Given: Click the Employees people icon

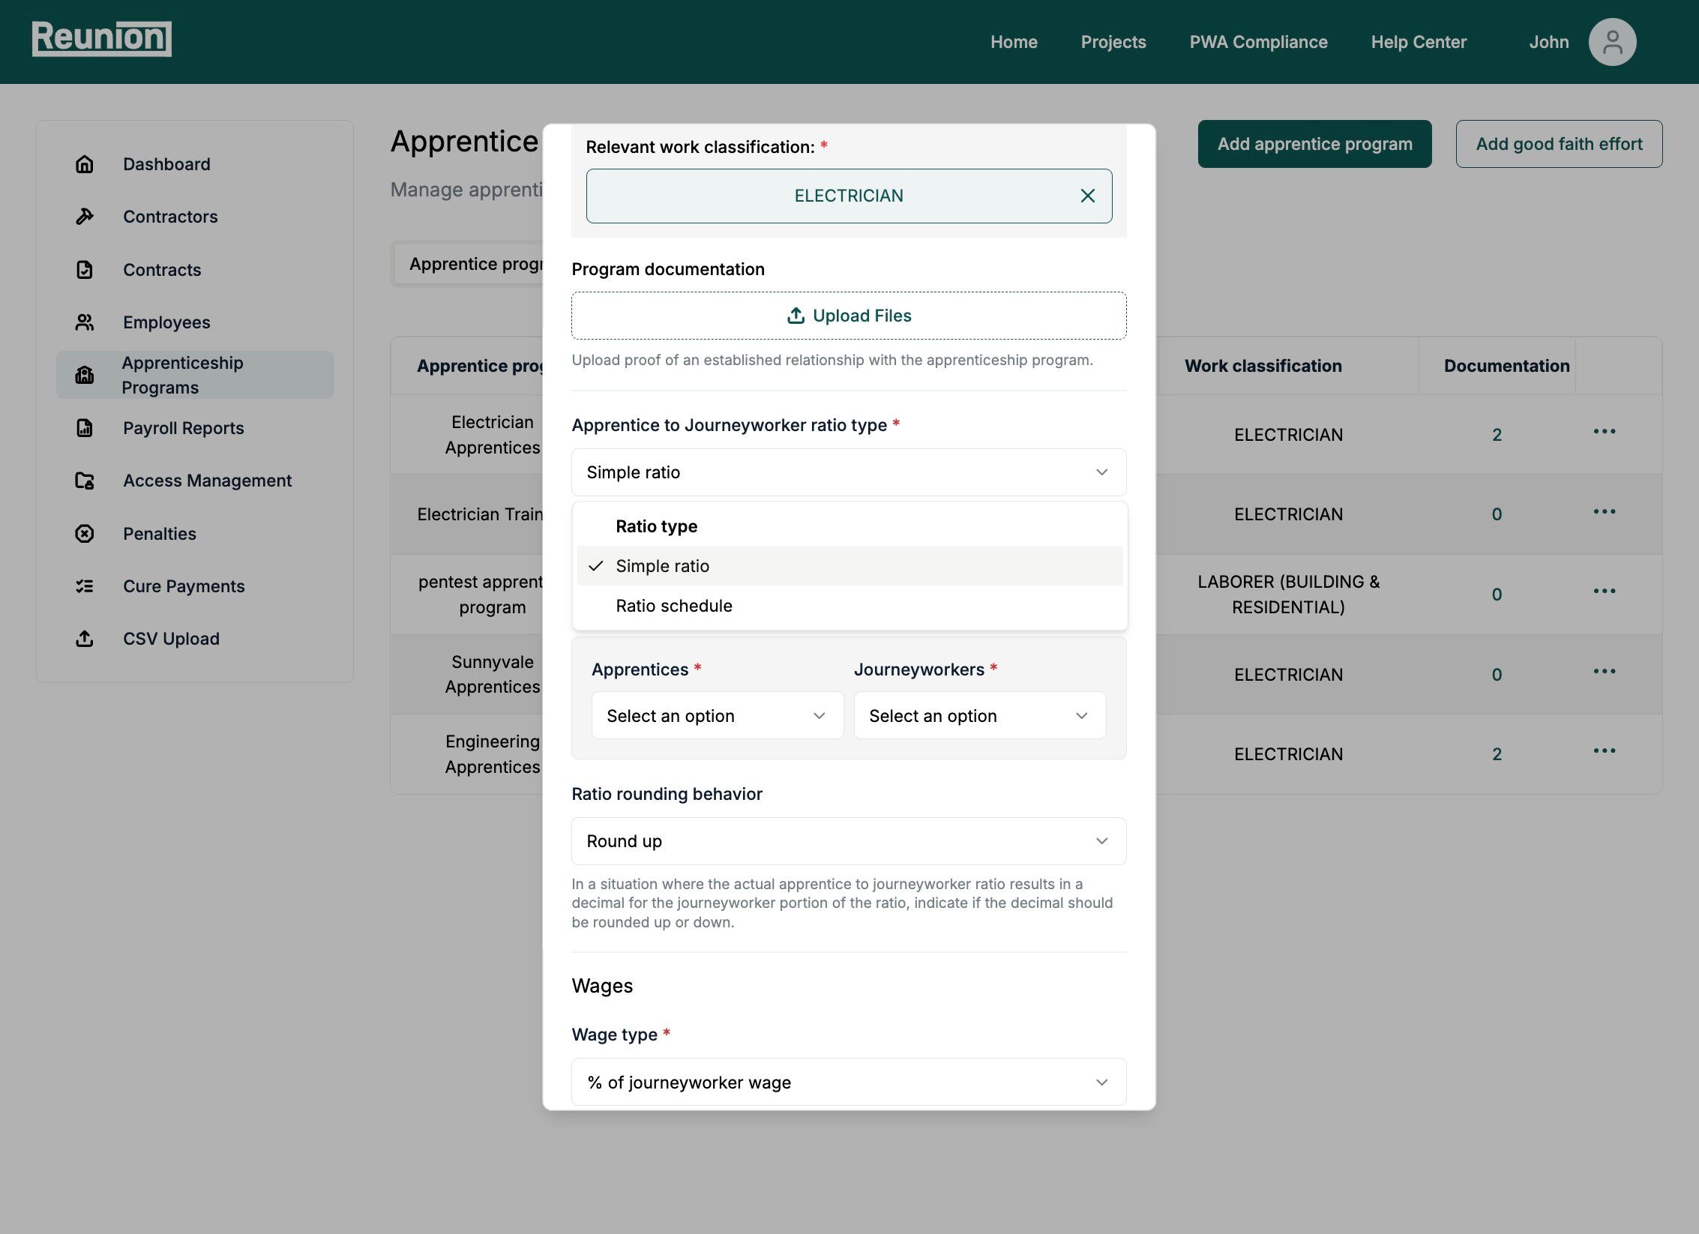Looking at the screenshot, I should pyautogui.click(x=85, y=322).
